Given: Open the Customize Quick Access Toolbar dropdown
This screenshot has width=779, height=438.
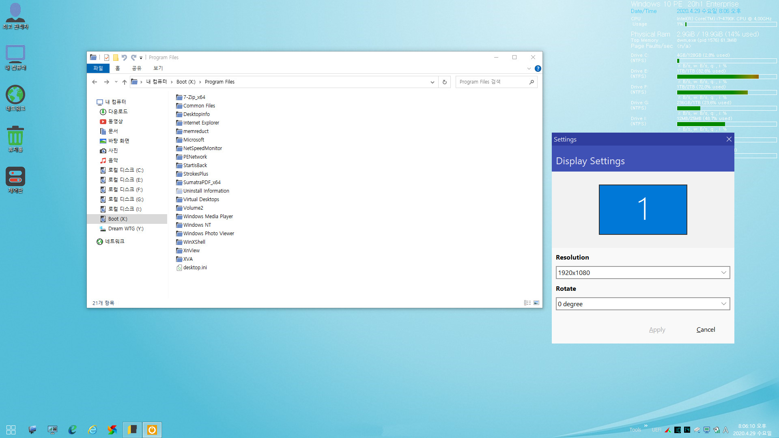Looking at the screenshot, I should (x=141, y=58).
